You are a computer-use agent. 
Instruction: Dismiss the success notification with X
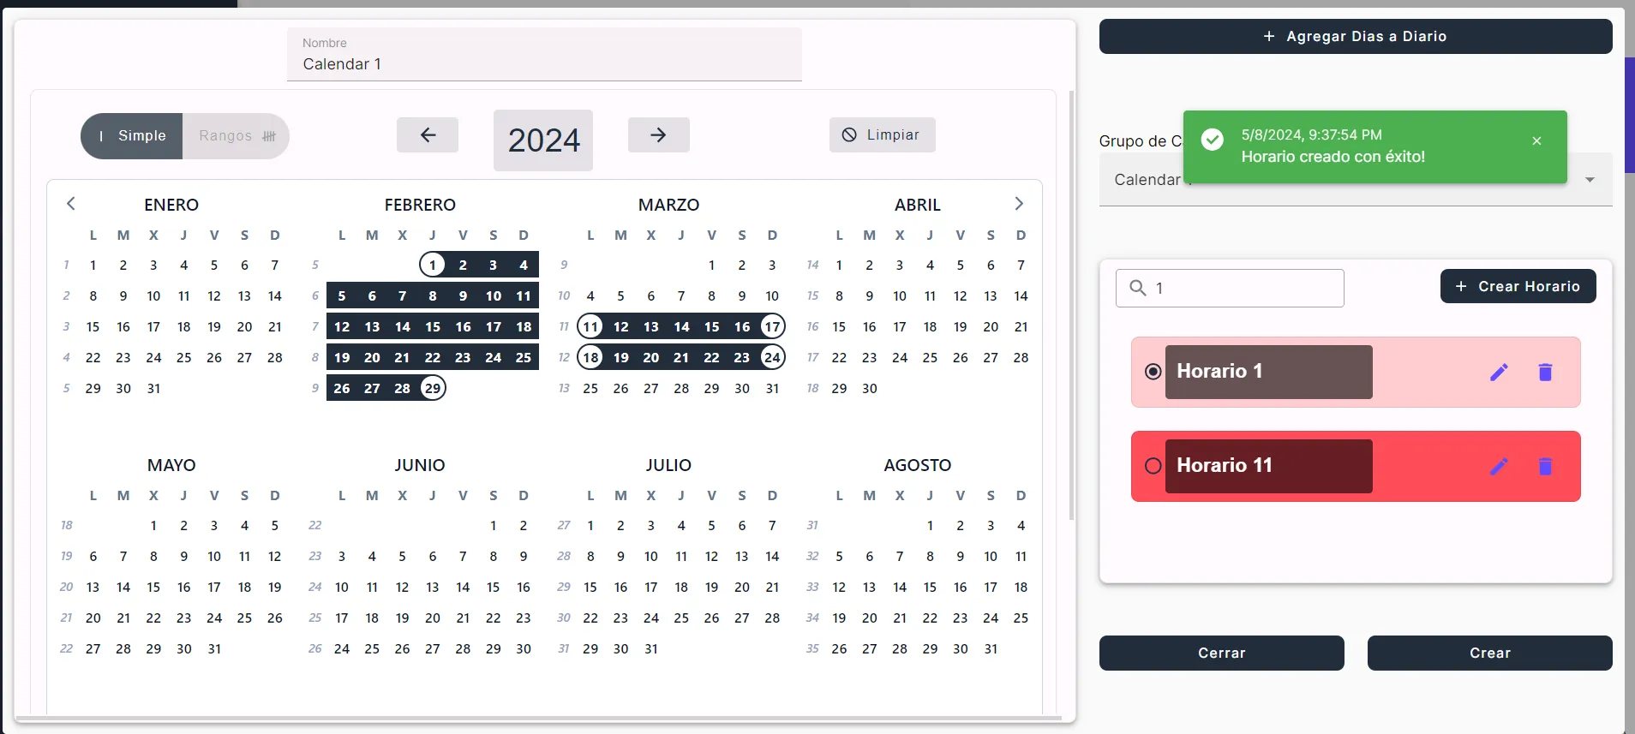tap(1536, 141)
